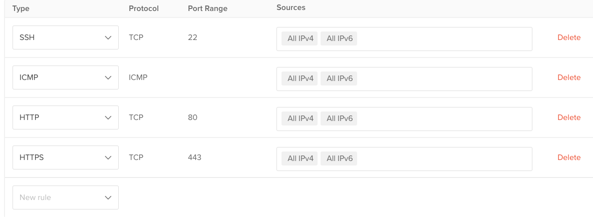Select the All IPv4 tag in the HTTP row
The image size is (593, 217).
[300, 118]
